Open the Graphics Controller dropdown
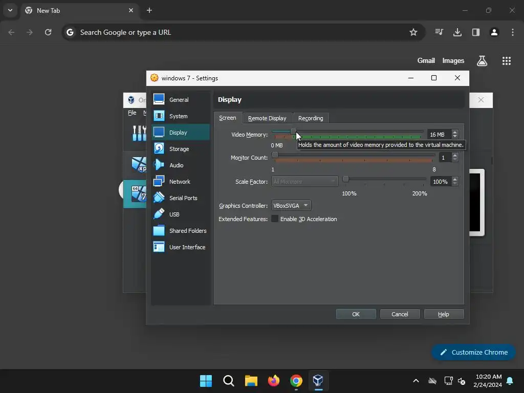 pos(291,206)
